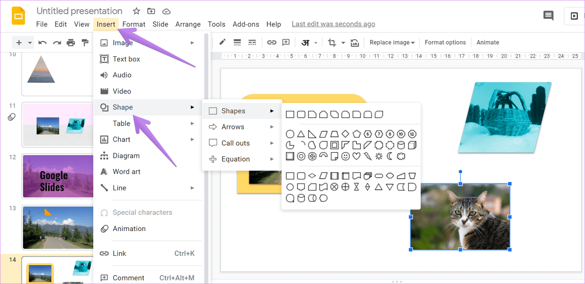Open the Format menu
This screenshot has height=284, width=585.
(x=134, y=24)
